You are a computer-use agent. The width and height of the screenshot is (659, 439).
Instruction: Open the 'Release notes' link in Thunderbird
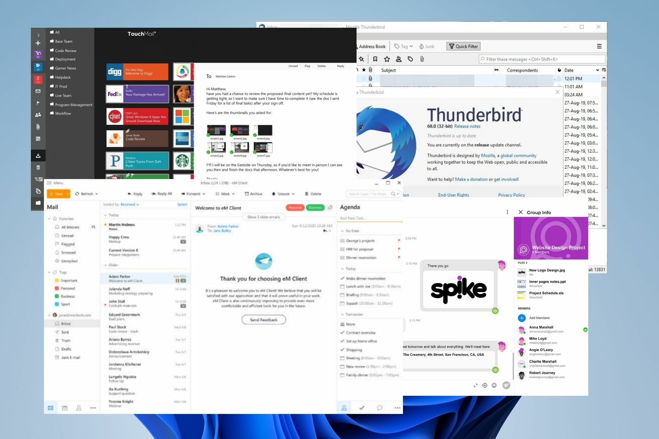coord(467,126)
